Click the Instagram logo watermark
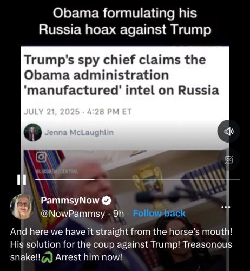This screenshot has width=250, height=271. [41, 157]
